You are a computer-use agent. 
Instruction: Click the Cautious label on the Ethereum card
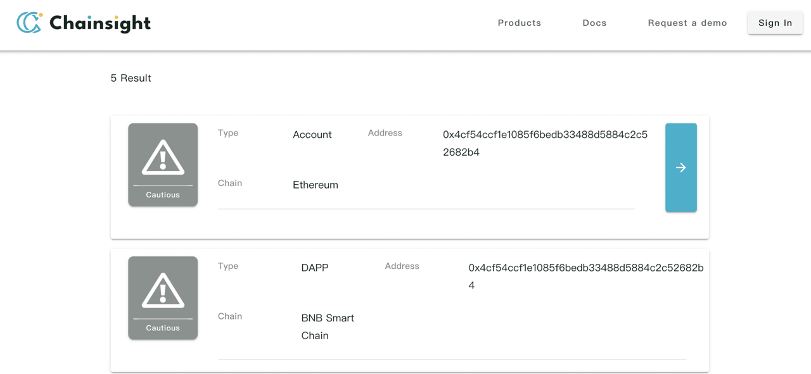(163, 195)
